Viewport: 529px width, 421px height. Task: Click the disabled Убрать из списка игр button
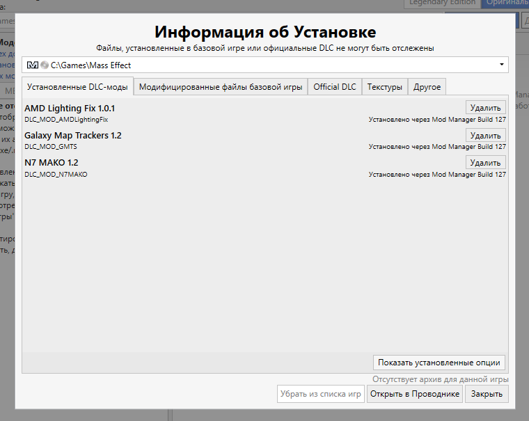pyautogui.click(x=320, y=394)
